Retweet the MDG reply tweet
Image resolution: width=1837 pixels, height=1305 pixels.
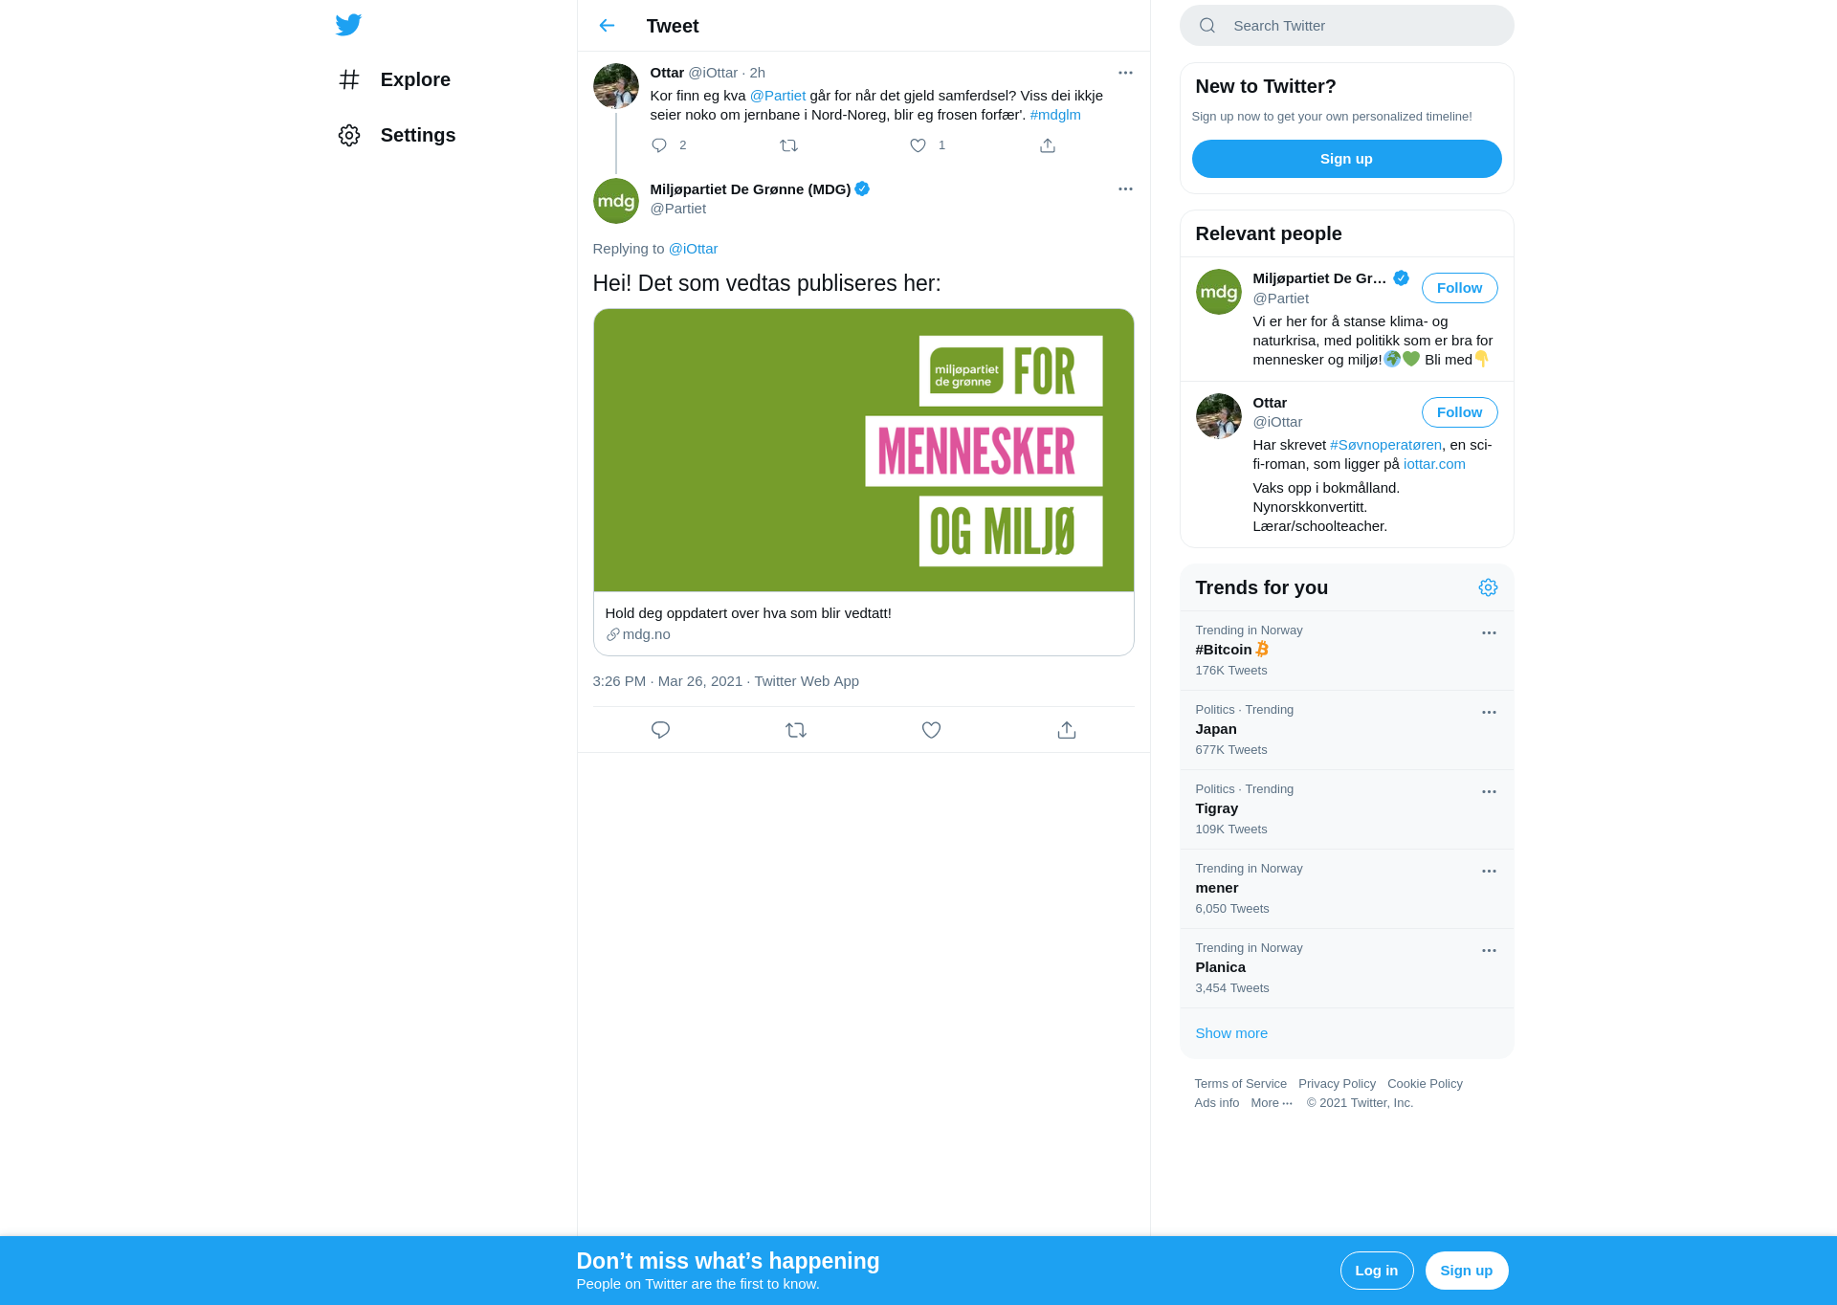[x=796, y=730]
